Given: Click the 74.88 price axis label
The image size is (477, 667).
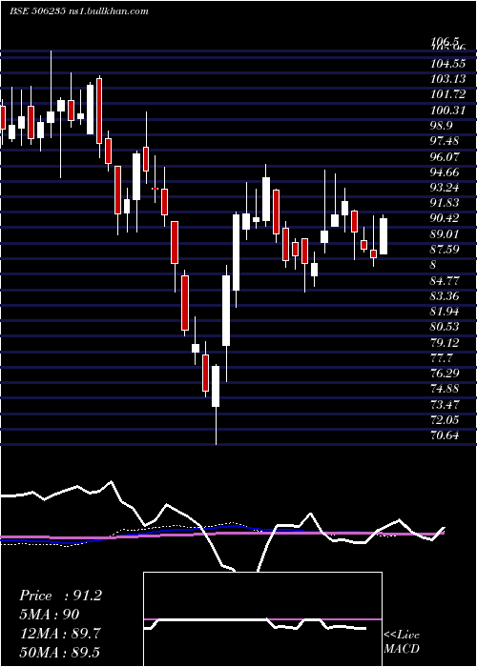Looking at the screenshot, I should pos(445,389).
